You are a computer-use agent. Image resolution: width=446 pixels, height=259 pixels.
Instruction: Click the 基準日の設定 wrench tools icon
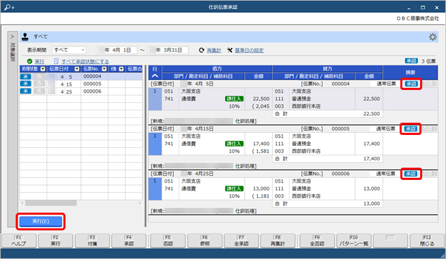click(230, 50)
